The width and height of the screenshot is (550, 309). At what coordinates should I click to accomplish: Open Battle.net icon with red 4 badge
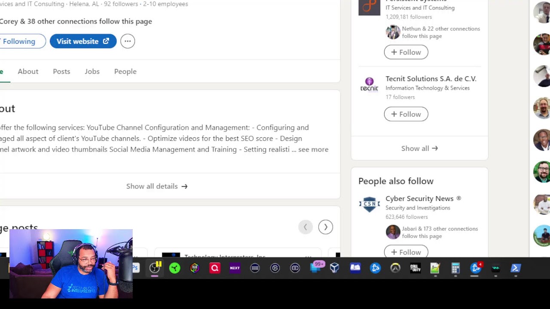pyautogui.click(x=476, y=268)
